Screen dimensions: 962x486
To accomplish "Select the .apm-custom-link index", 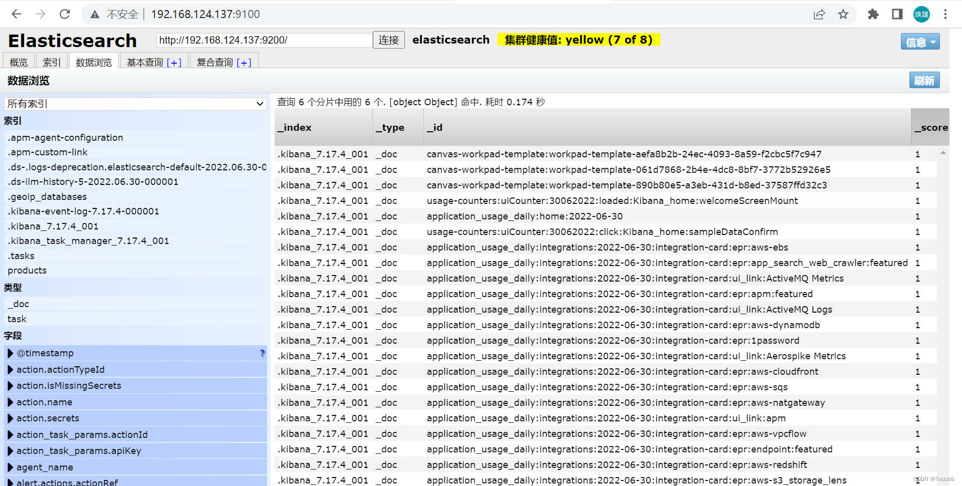I will [x=135, y=152].
